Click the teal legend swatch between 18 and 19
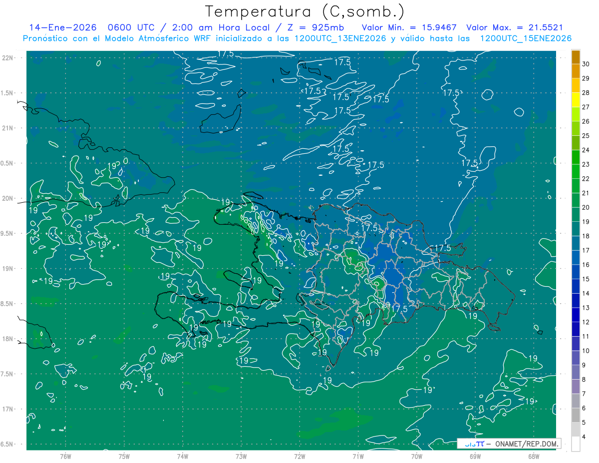 pyautogui.click(x=576, y=229)
